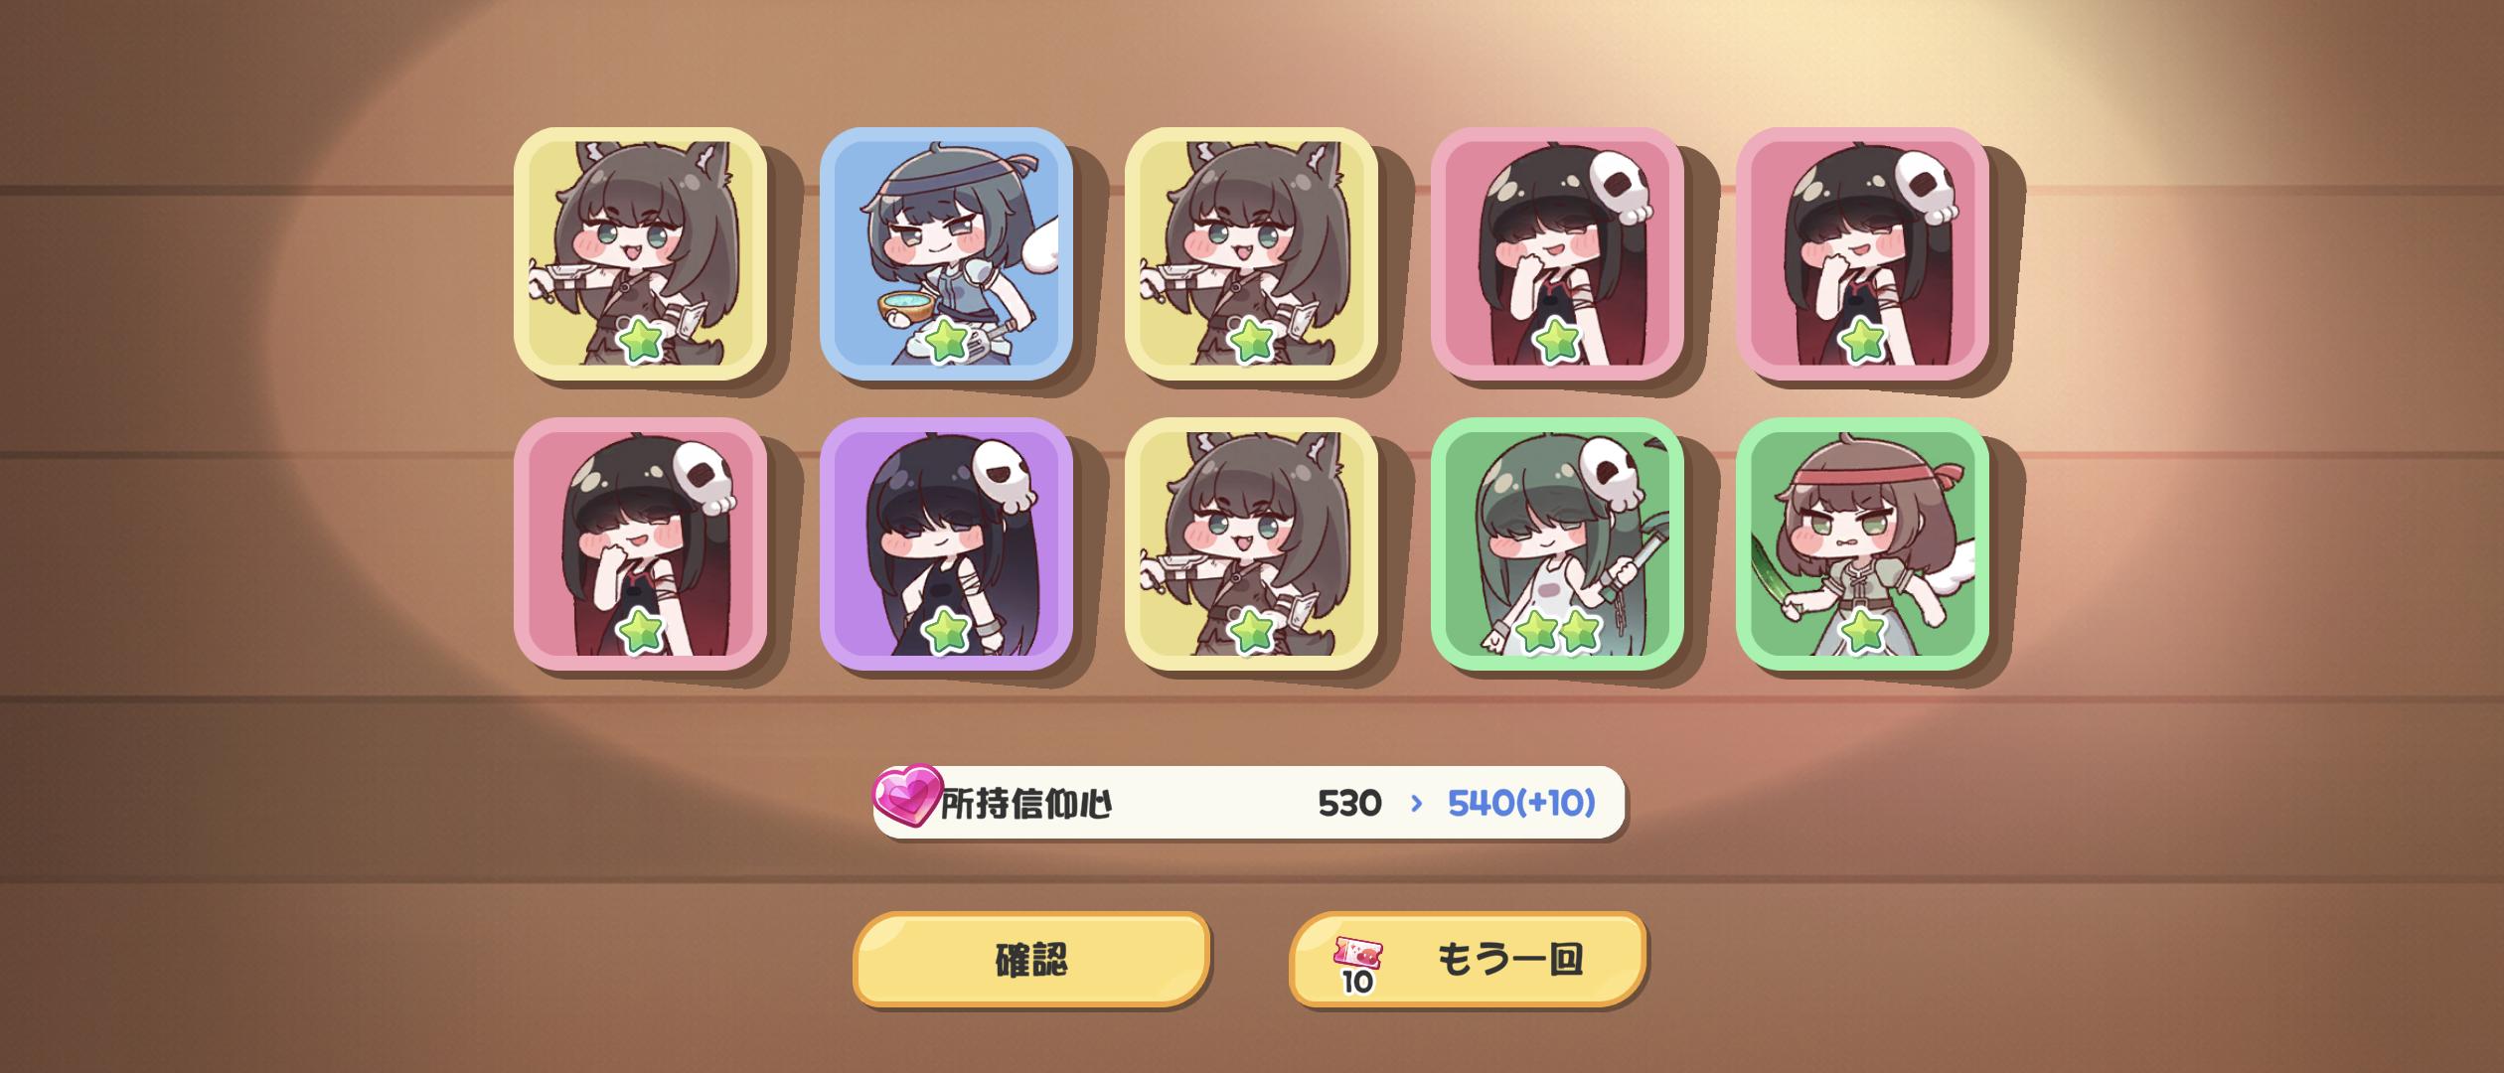Image resolution: width=2504 pixels, height=1073 pixels.
Task: Click the 540(+10) updated faith value
Action: [x=1521, y=803]
